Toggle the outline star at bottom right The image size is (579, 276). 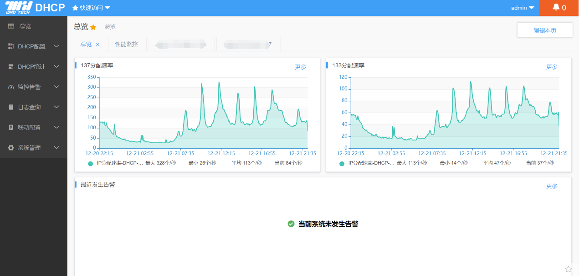click(x=568, y=269)
